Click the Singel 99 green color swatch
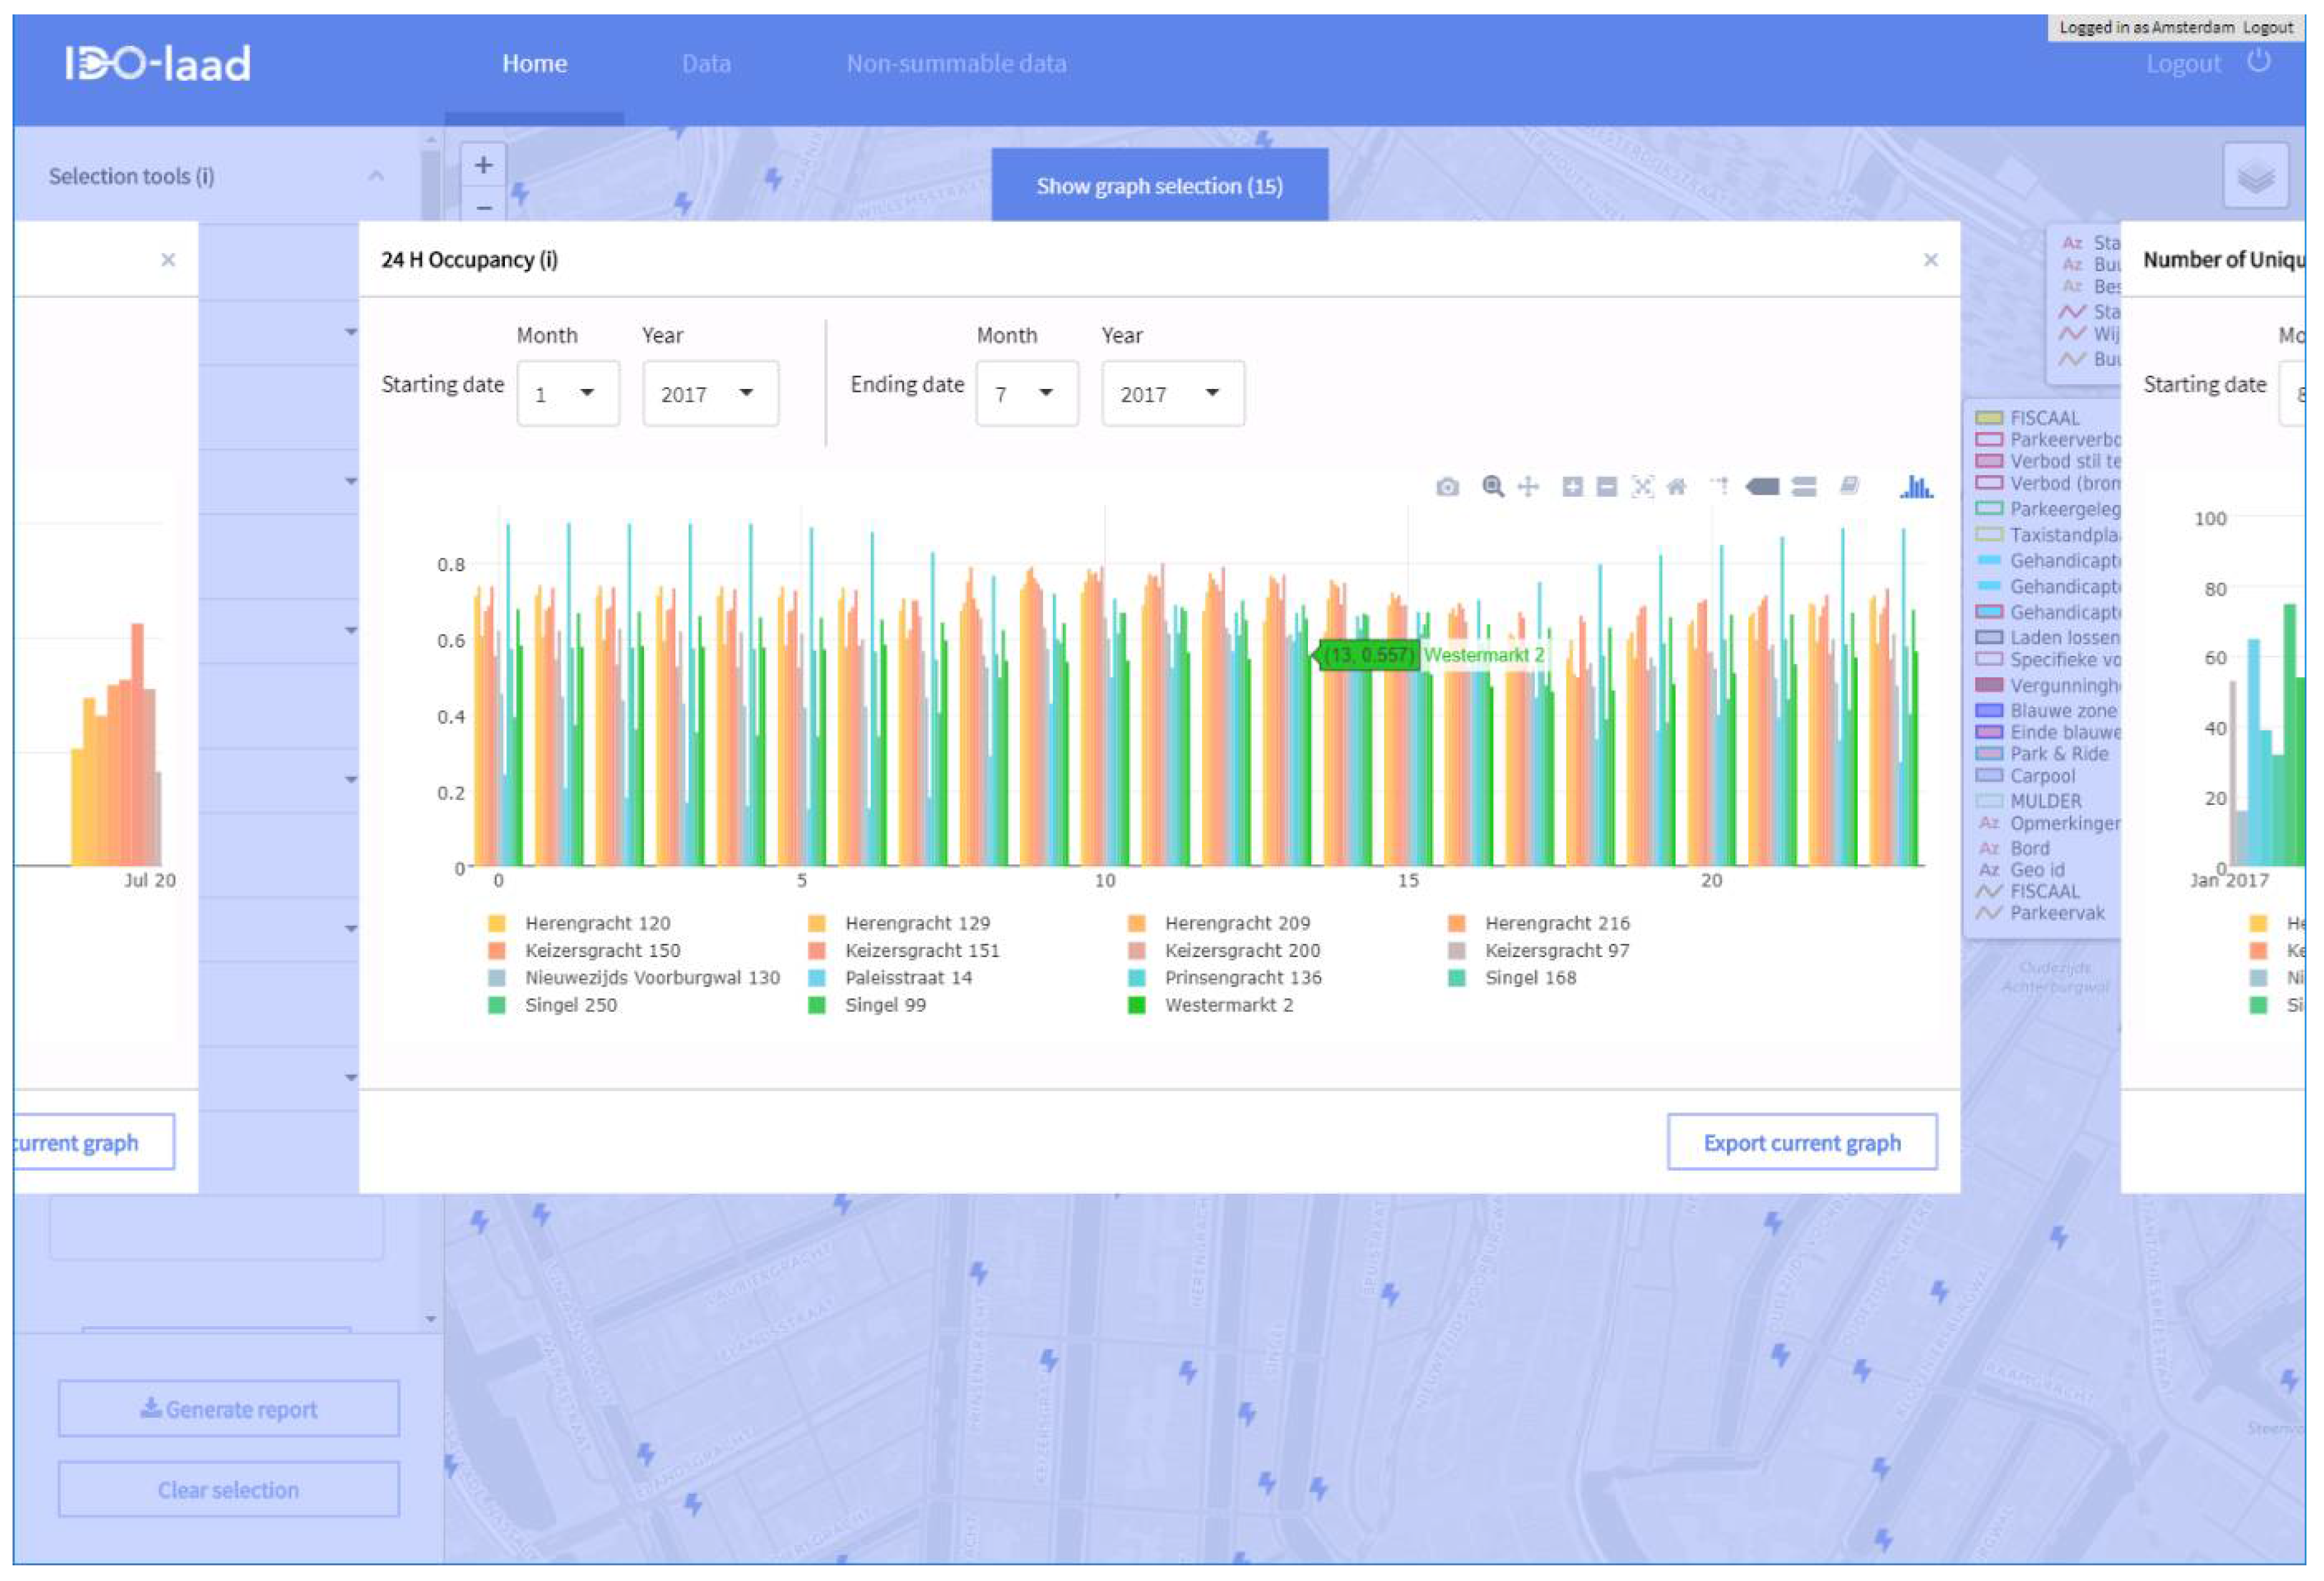The height and width of the screenshot is (1581, 2324). tap(817, 1005)
